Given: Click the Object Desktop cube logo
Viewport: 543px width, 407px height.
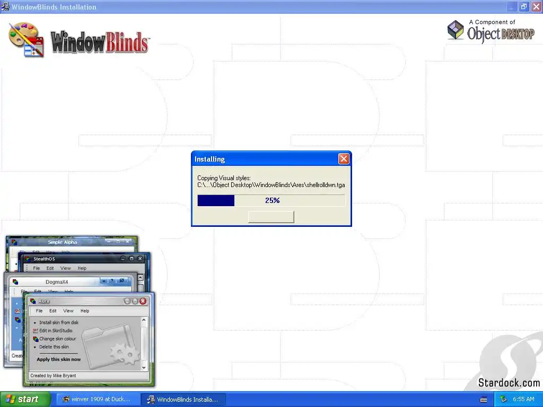Looking at the screenshot, I should click(x=456, y=30).
